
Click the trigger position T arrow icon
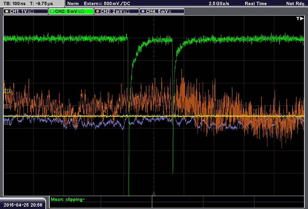point(300,18)
